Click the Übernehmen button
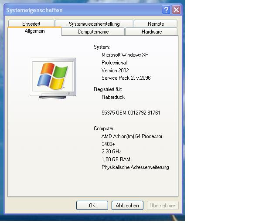 pos(163,206)
